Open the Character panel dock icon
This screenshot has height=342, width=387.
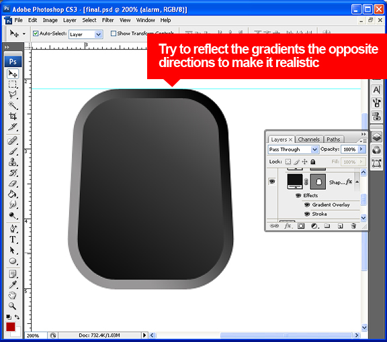(x=377, y=90)
